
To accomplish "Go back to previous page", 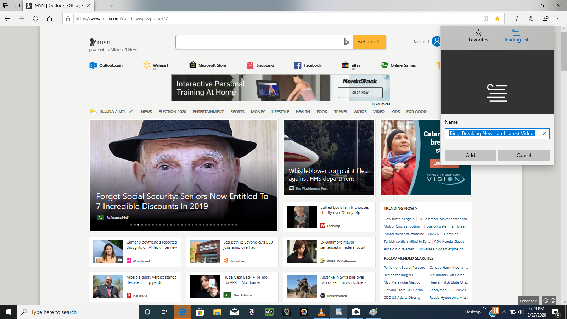I will point(7,18).
